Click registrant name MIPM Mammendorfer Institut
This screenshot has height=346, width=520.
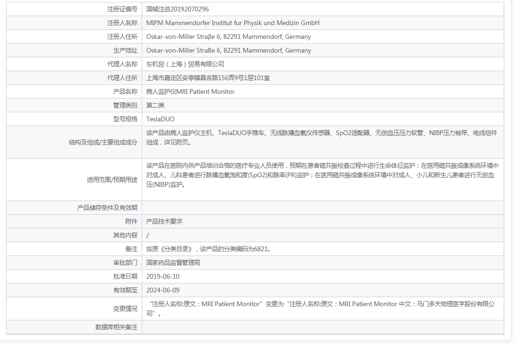click(x=233, y=23)
